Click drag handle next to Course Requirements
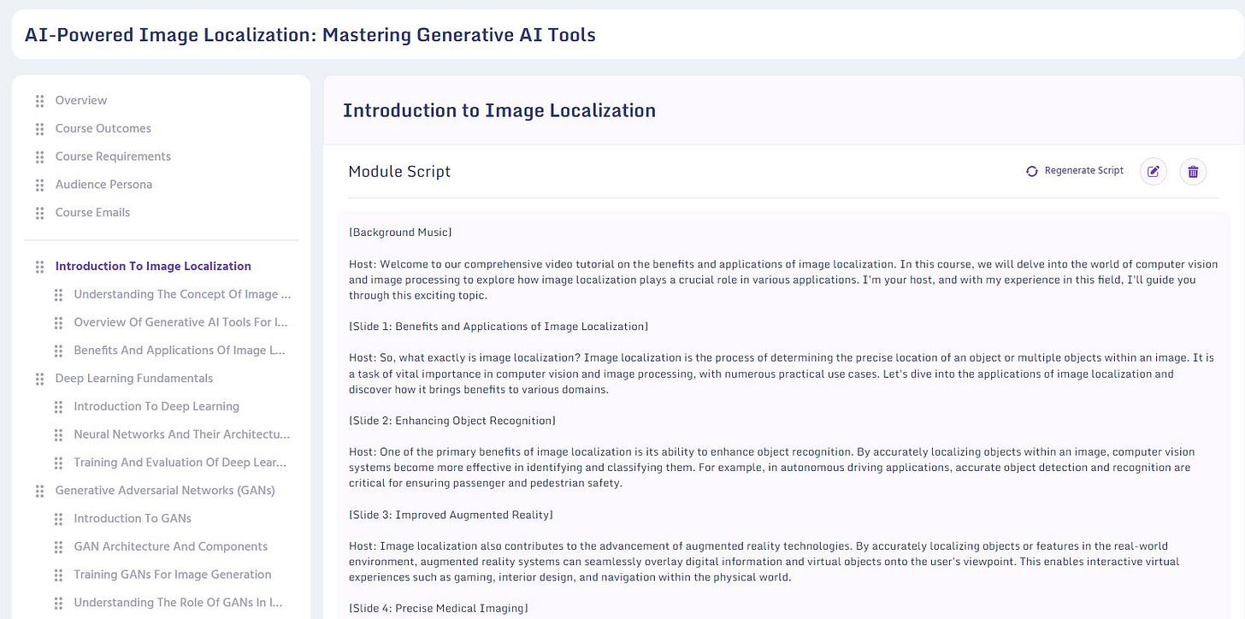 [39, 157]
